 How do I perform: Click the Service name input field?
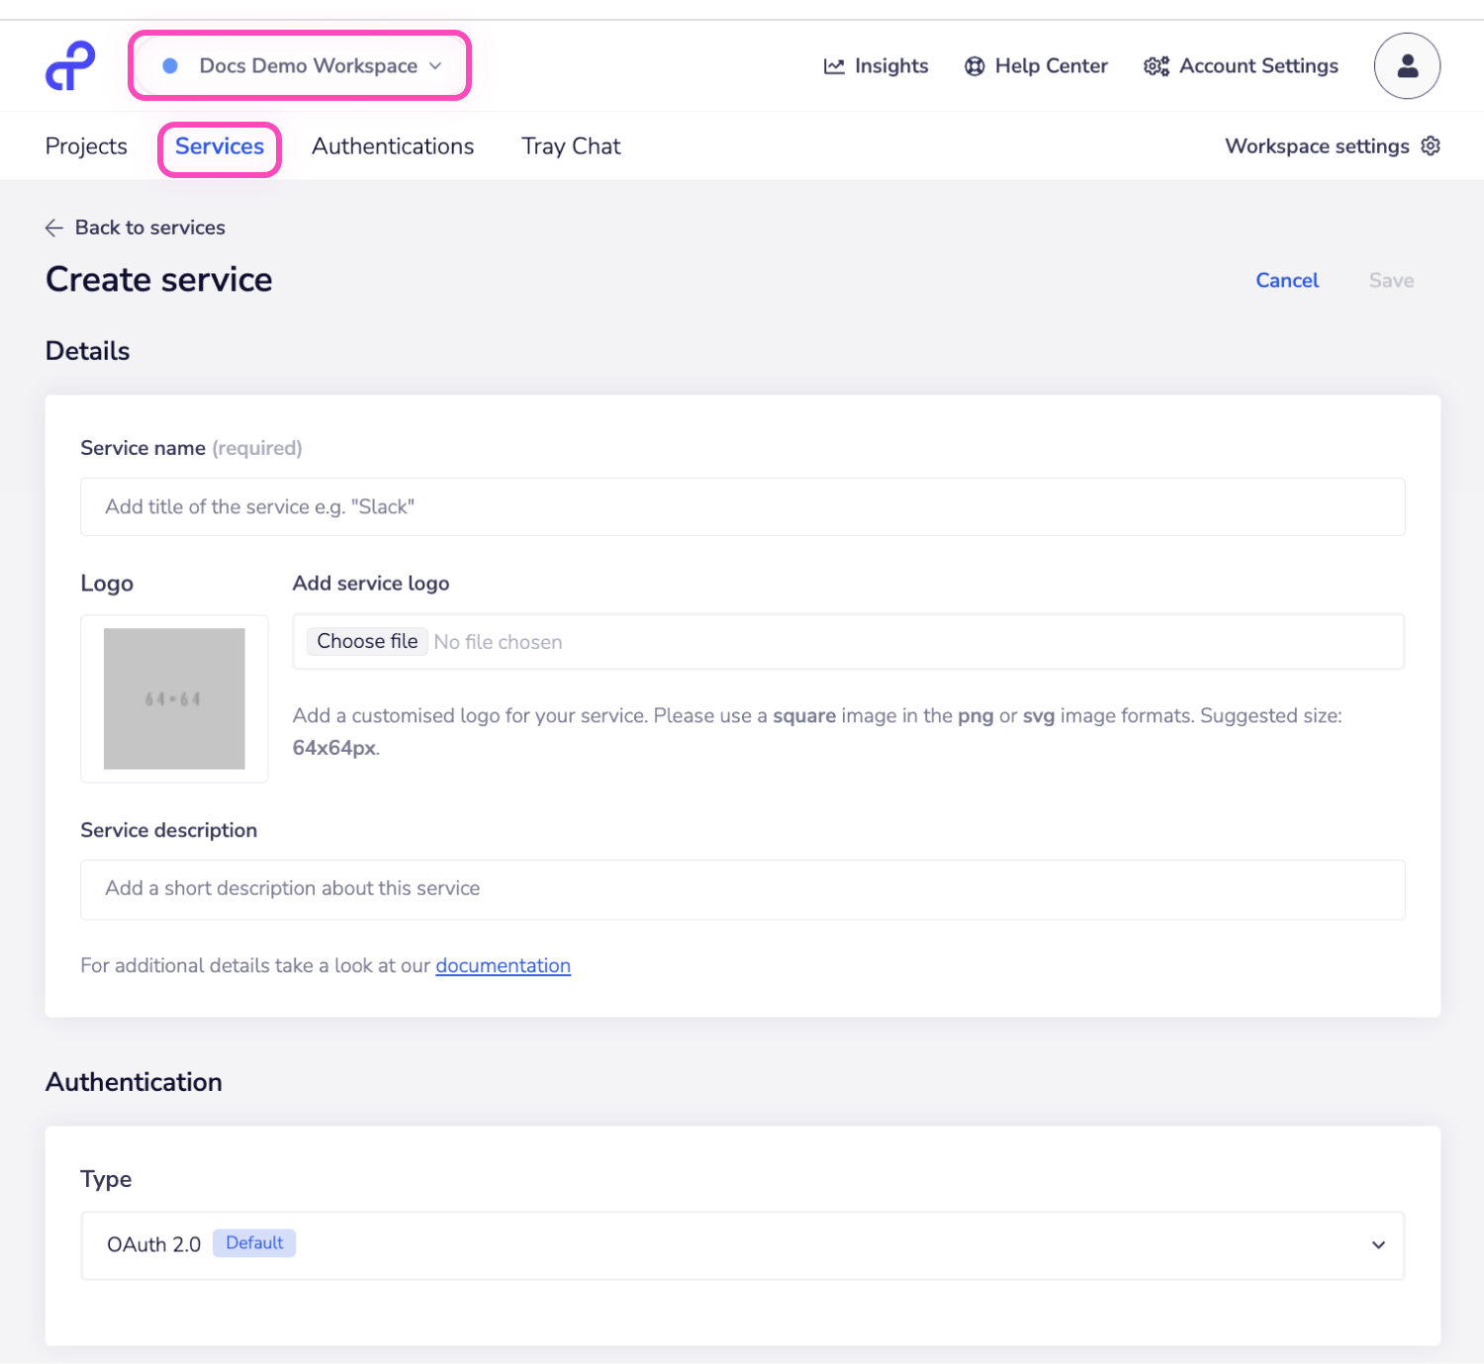pyautogui.click(x=742, y=506)
